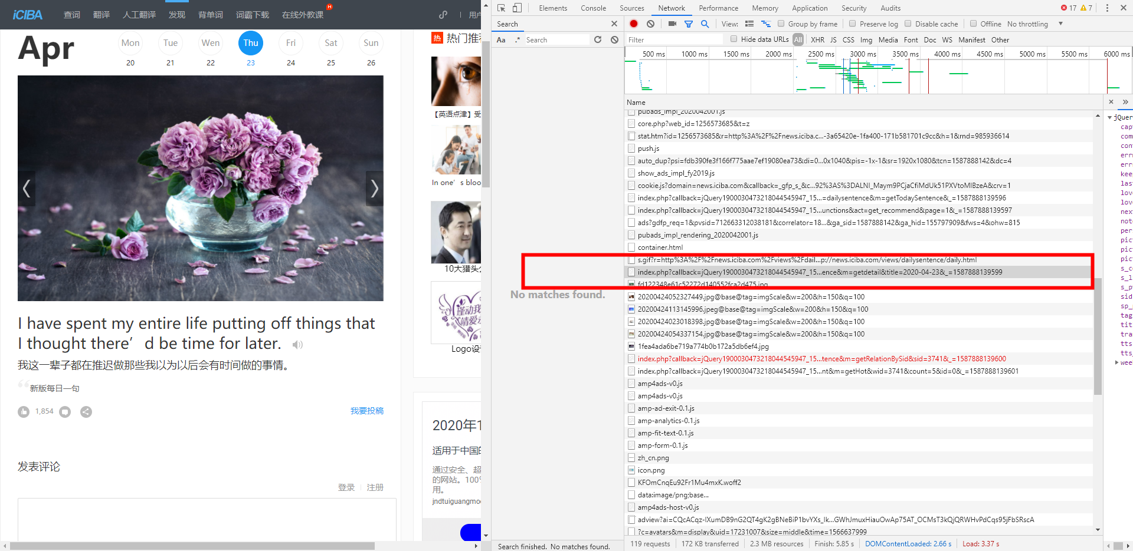Click the 我要投稿 link
This screenshot has height=551, width=1133.
367,411
